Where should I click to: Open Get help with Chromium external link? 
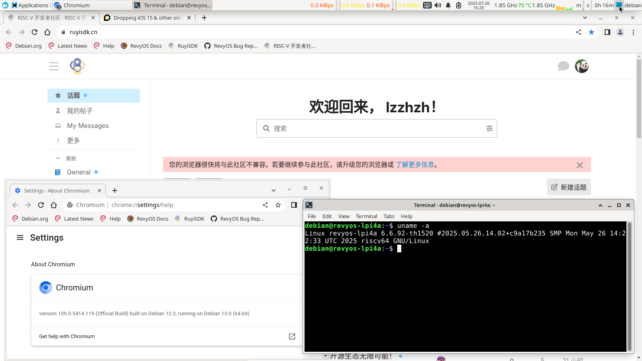[292, 337]
